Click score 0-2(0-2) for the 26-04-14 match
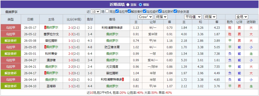 pyautogui.click(x=74, y=80)
